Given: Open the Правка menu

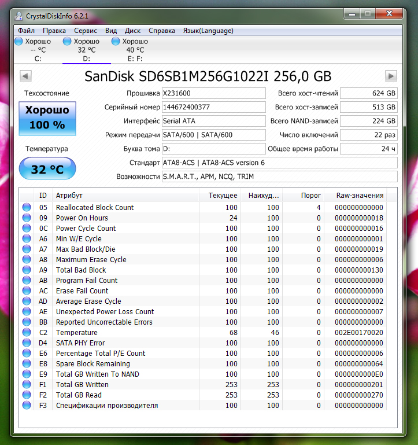Looking at the screenshot, I should (x=54, y=31).
